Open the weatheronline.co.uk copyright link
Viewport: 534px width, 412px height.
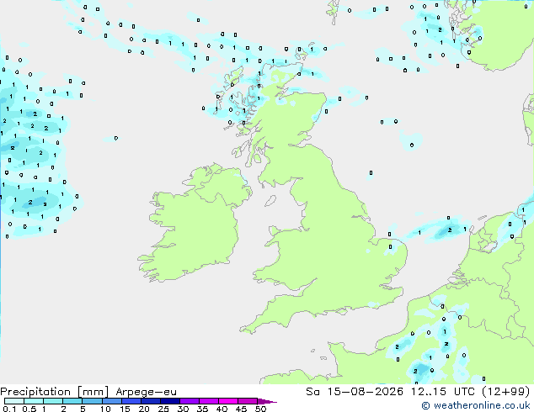(476, 405)
